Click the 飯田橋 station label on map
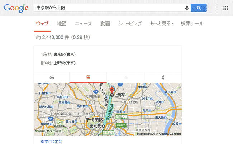Viewport: 233px width, 144px height. pyautogui.click(x=81, y=106)
